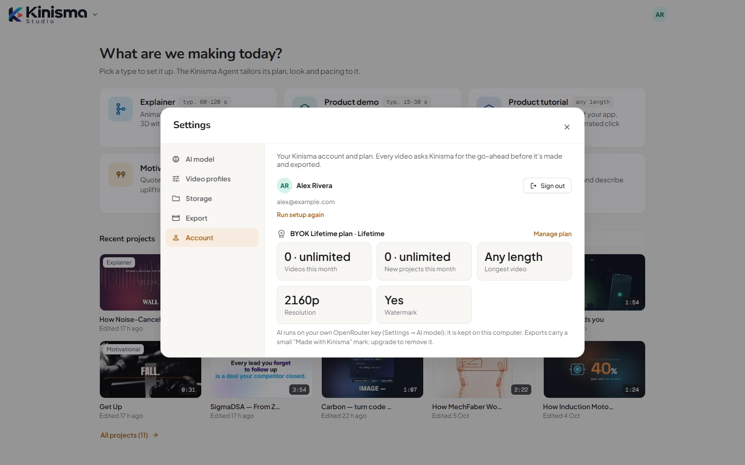Click the AR avatar beside Alex Rivera
The width and height of the screenshot is (745, 465).
[x=285, y=185]
